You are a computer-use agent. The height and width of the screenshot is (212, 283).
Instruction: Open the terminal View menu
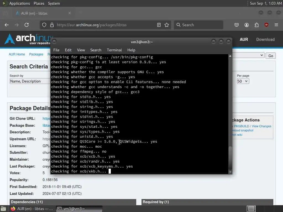[x=81, y=50]
